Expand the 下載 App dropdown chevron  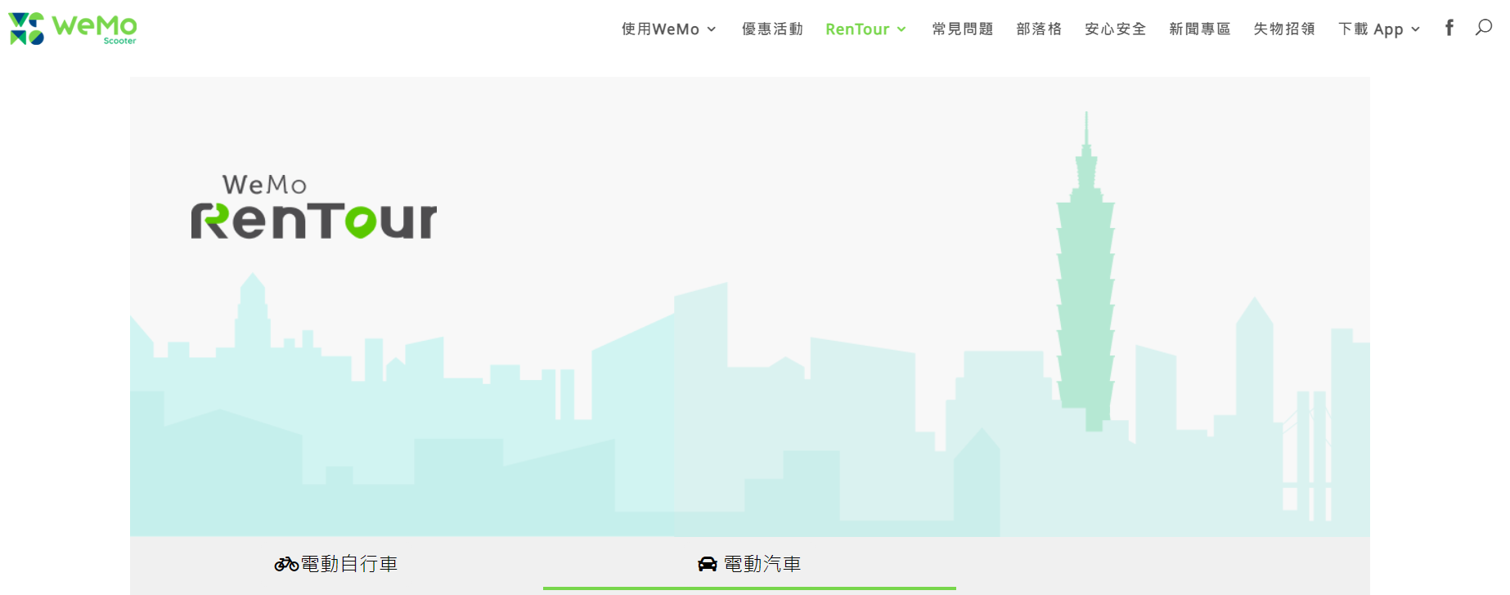click(x=1415, y=29)
